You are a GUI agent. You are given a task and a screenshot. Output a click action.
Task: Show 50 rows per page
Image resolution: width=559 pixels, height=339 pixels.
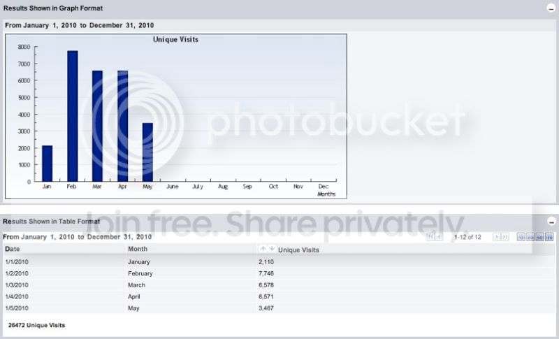539,237
